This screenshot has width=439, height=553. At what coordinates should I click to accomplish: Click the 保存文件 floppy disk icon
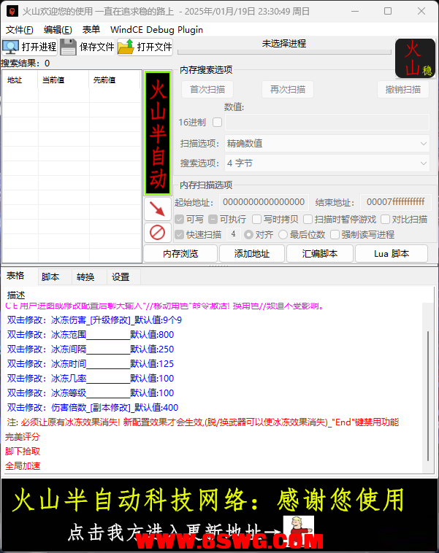[x=68, y=47]
